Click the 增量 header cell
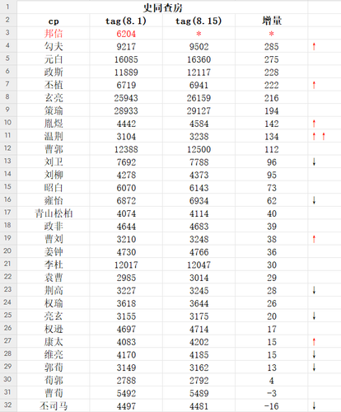This screenshot has height=412, width=341. 272,21
